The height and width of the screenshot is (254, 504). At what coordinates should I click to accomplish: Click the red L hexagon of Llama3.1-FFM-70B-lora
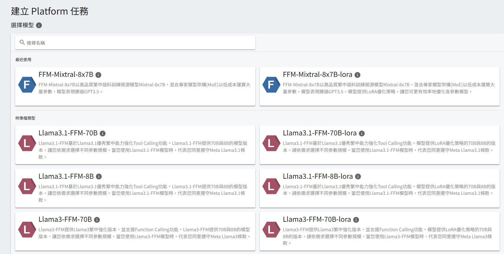click(x=271, y=143)
